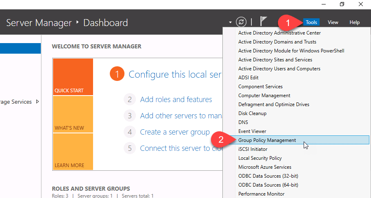
Task: Click the step 1 orange circle
Action: tap(117, 74)
